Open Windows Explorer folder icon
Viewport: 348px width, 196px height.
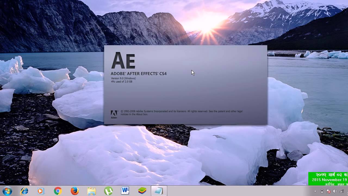(92, 191)
